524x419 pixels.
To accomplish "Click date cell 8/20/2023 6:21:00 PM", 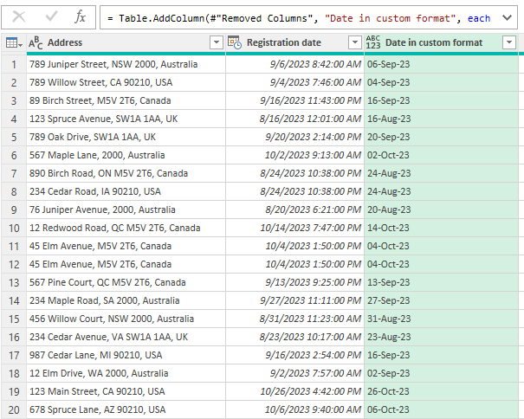I will [295, 209].
